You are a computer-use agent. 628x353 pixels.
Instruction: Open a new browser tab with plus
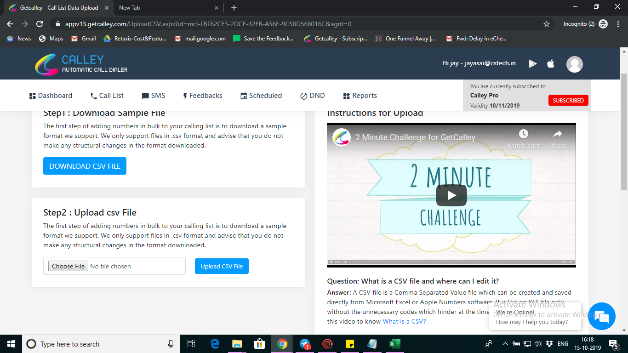pos(234,8)
